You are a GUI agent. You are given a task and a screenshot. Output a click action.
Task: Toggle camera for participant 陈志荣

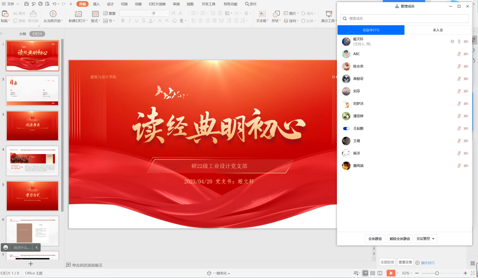click(466, 66)
